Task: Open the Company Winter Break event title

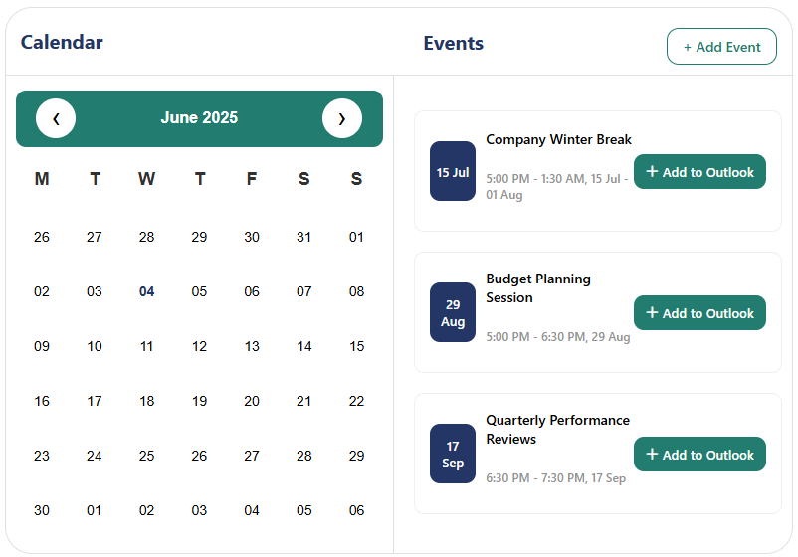Action: pyautogui.click(x=558, y=140)
